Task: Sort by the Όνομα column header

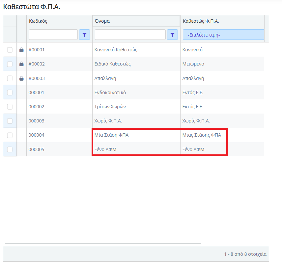Action: pyautogui.click(x=102, y=21)
